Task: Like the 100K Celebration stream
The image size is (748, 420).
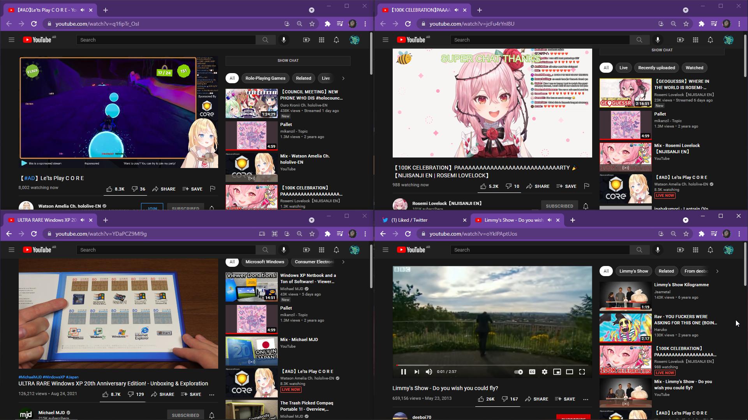Action: [x=489, y=186]
